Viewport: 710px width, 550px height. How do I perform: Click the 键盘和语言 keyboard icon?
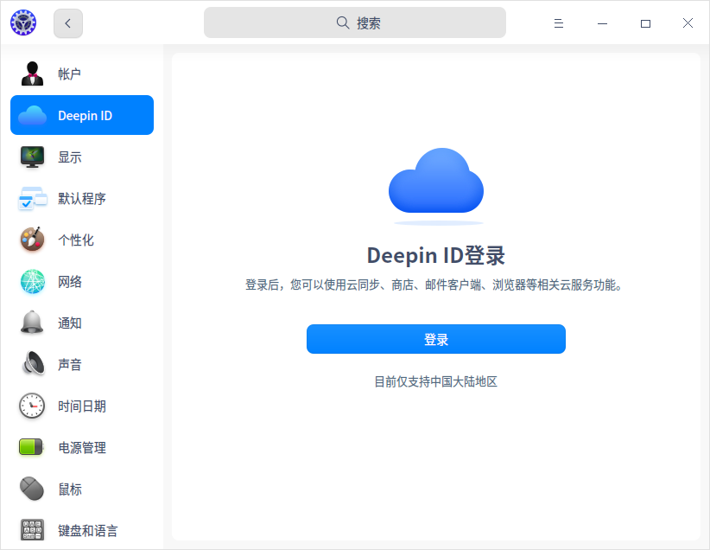coord(32,529)
